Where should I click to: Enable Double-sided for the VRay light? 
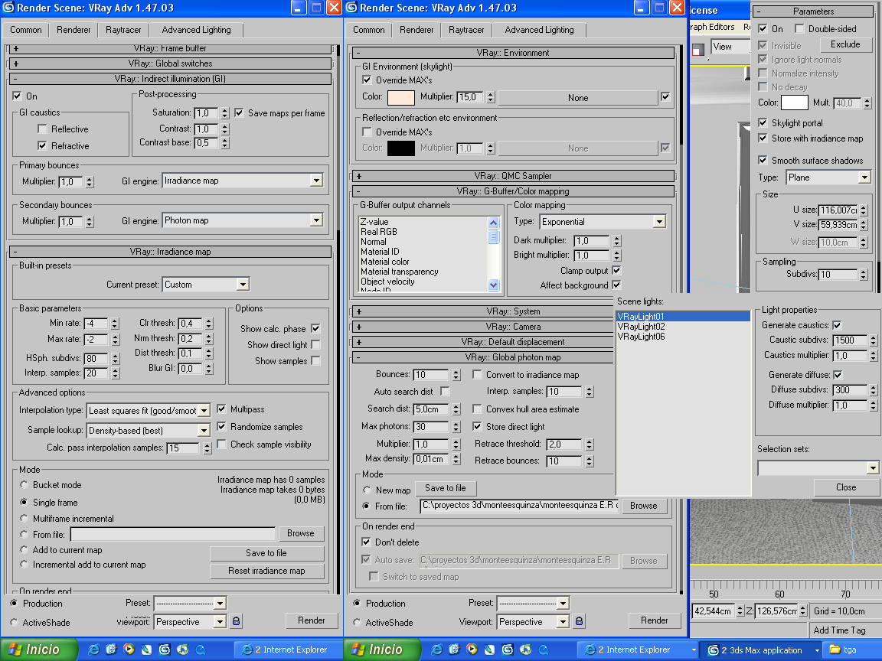[x=799, y=28]
